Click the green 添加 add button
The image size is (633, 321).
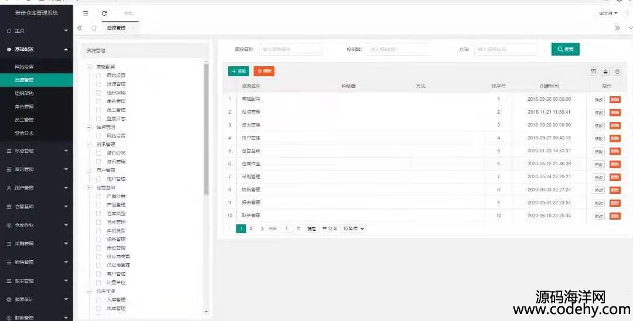click(239, 71)
